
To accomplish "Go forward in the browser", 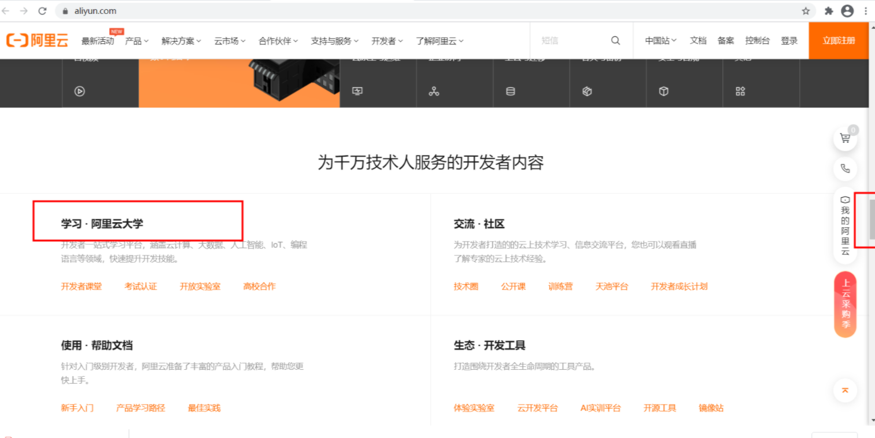I will pyautogui.click(x=24, y=11).
